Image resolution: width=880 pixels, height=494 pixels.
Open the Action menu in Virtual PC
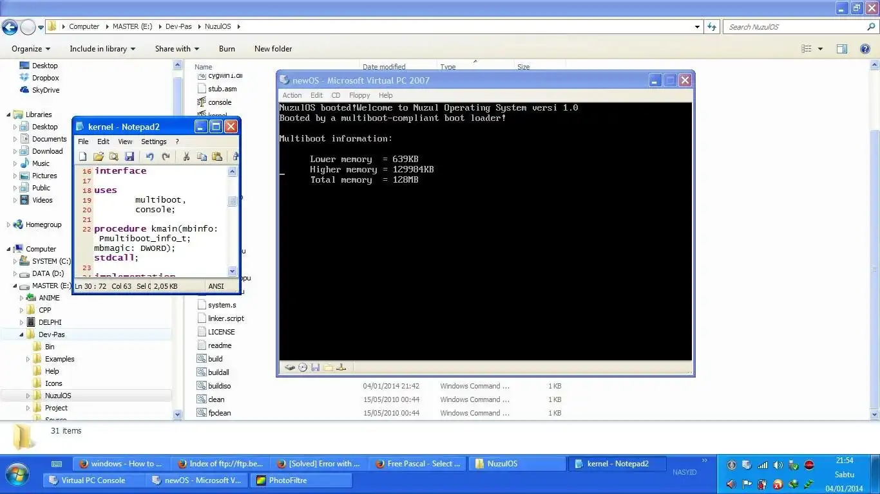tap(292, 95)
